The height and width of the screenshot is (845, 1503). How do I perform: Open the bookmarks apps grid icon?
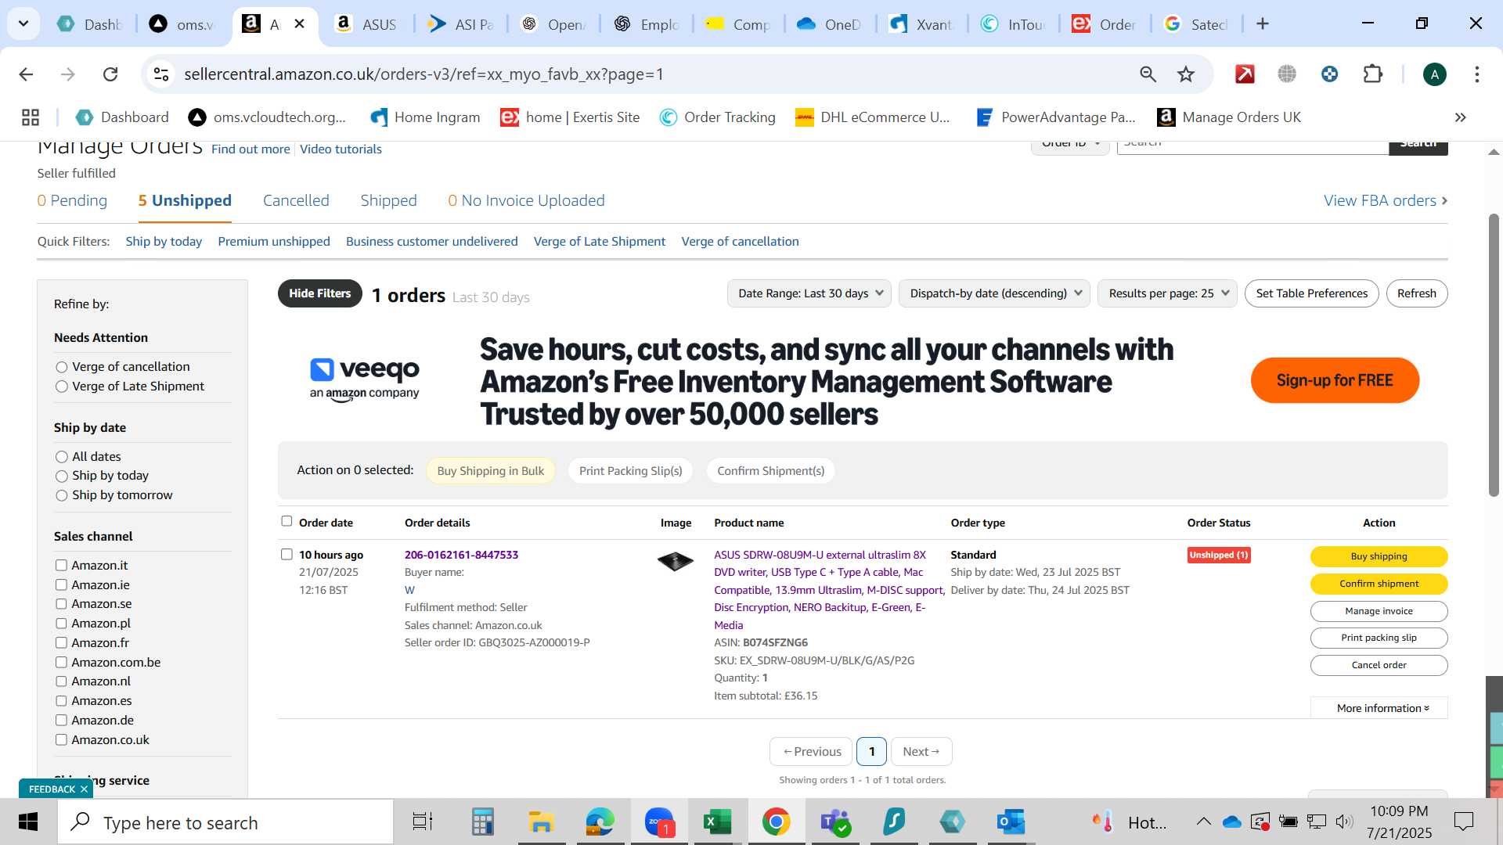click(31, 117)
